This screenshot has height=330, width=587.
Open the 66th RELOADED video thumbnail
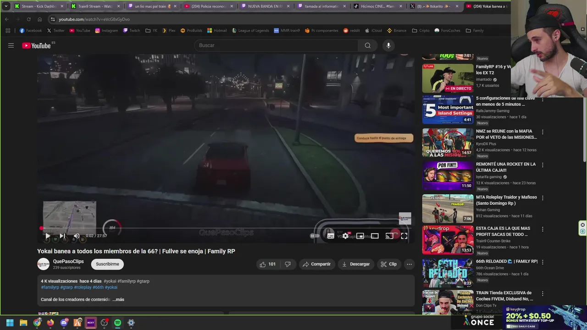pos(448,273)
